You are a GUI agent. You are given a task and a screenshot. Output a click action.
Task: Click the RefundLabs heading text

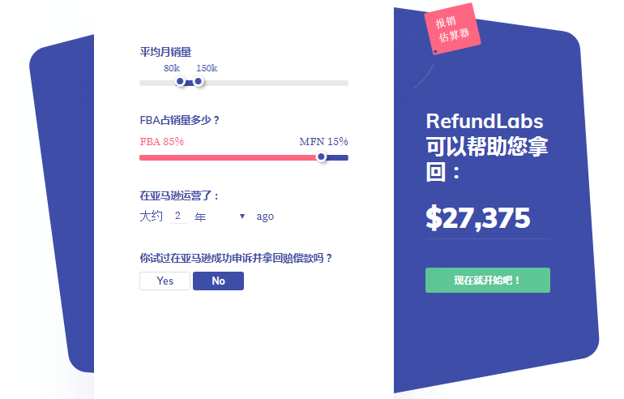(x=485, y=122)
